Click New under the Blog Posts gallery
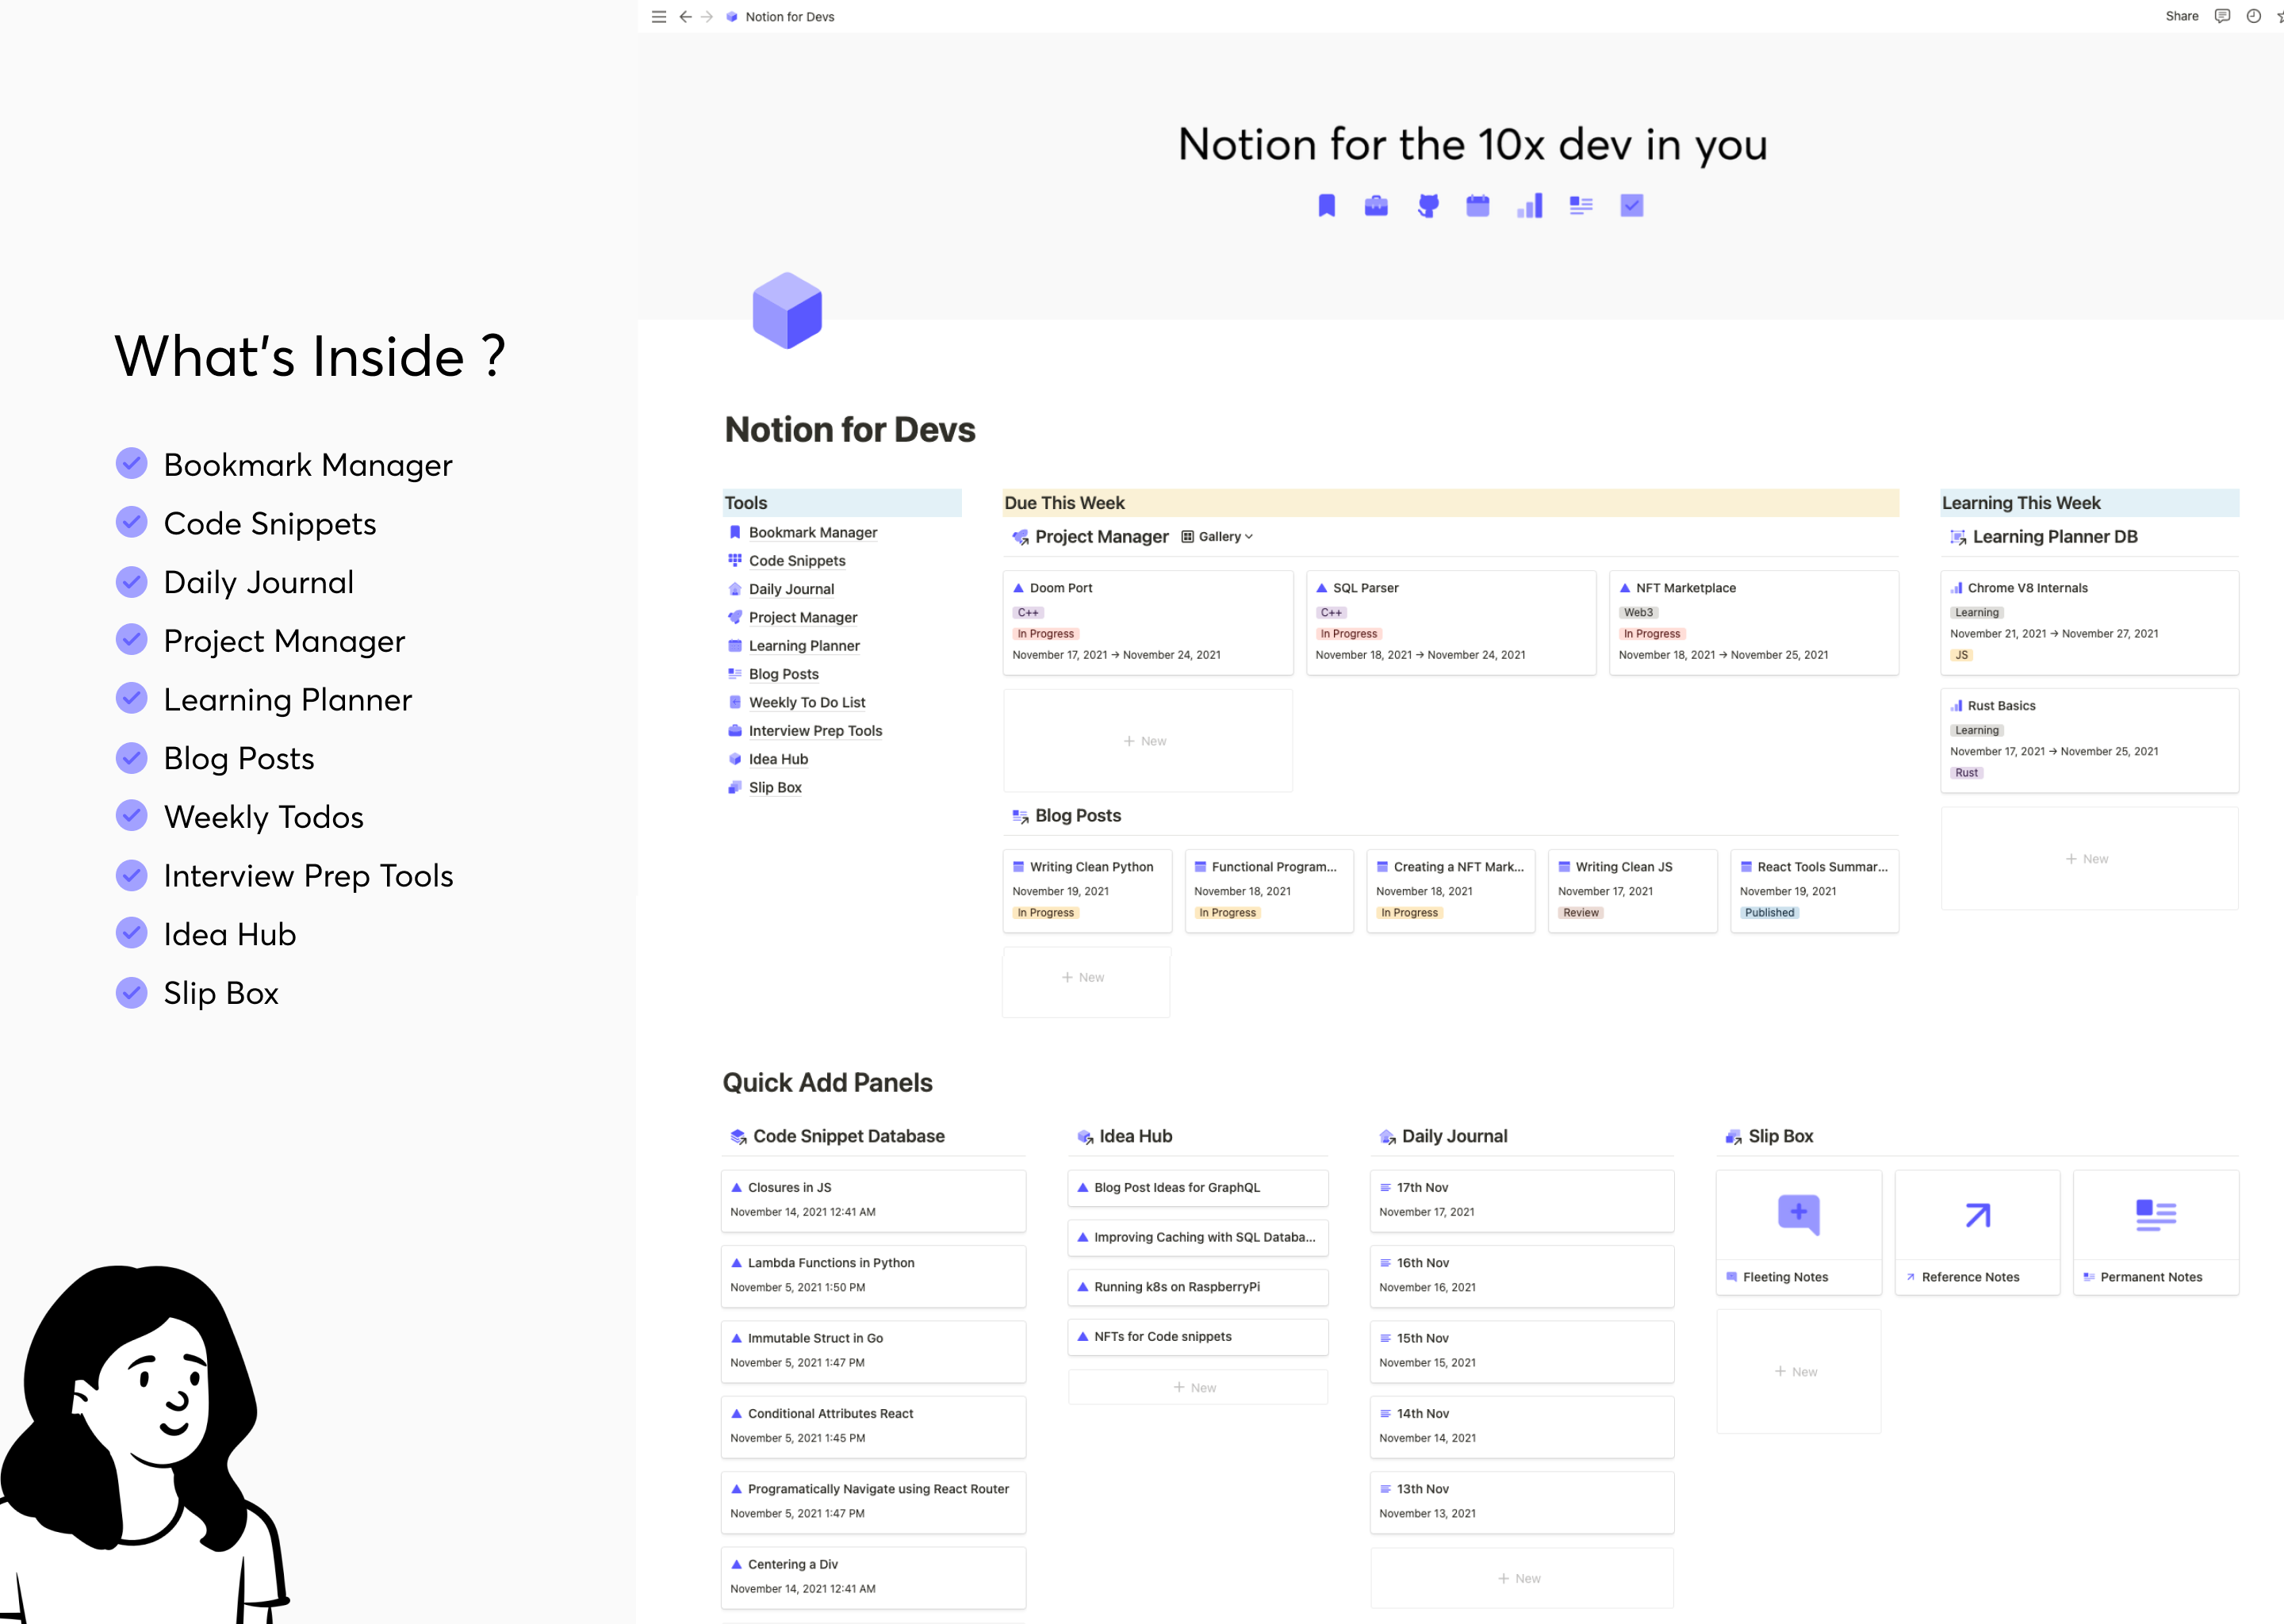Image resolution: width=2284 pixels, height=1624 pixels. point(1085,977)
